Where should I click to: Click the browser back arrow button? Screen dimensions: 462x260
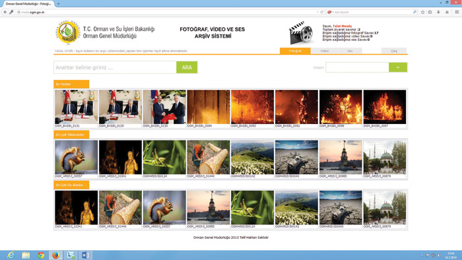click(x=5, y=12)
